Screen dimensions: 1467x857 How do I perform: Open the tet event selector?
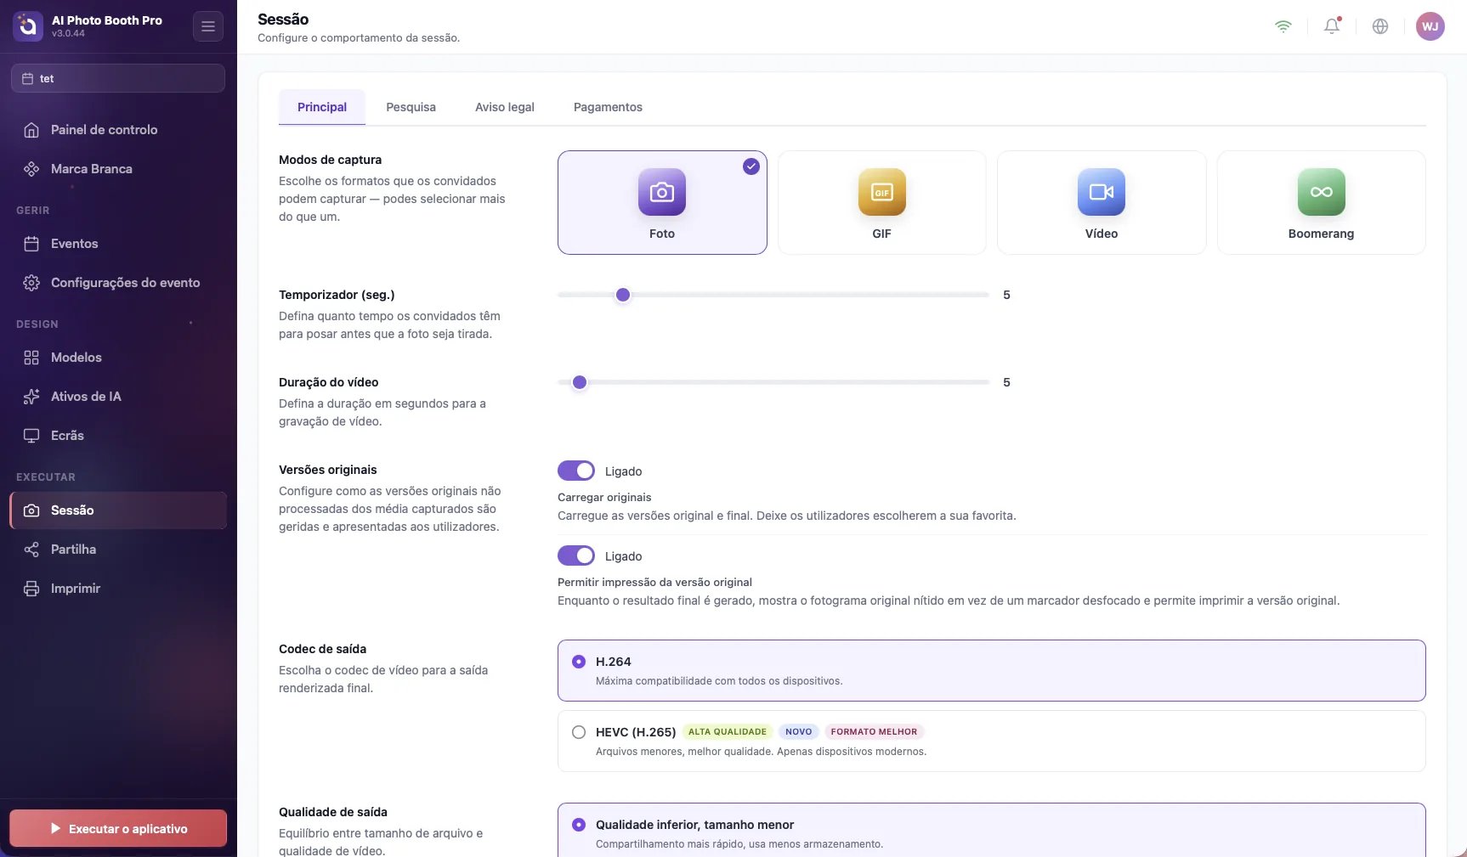tap(118, 78)
